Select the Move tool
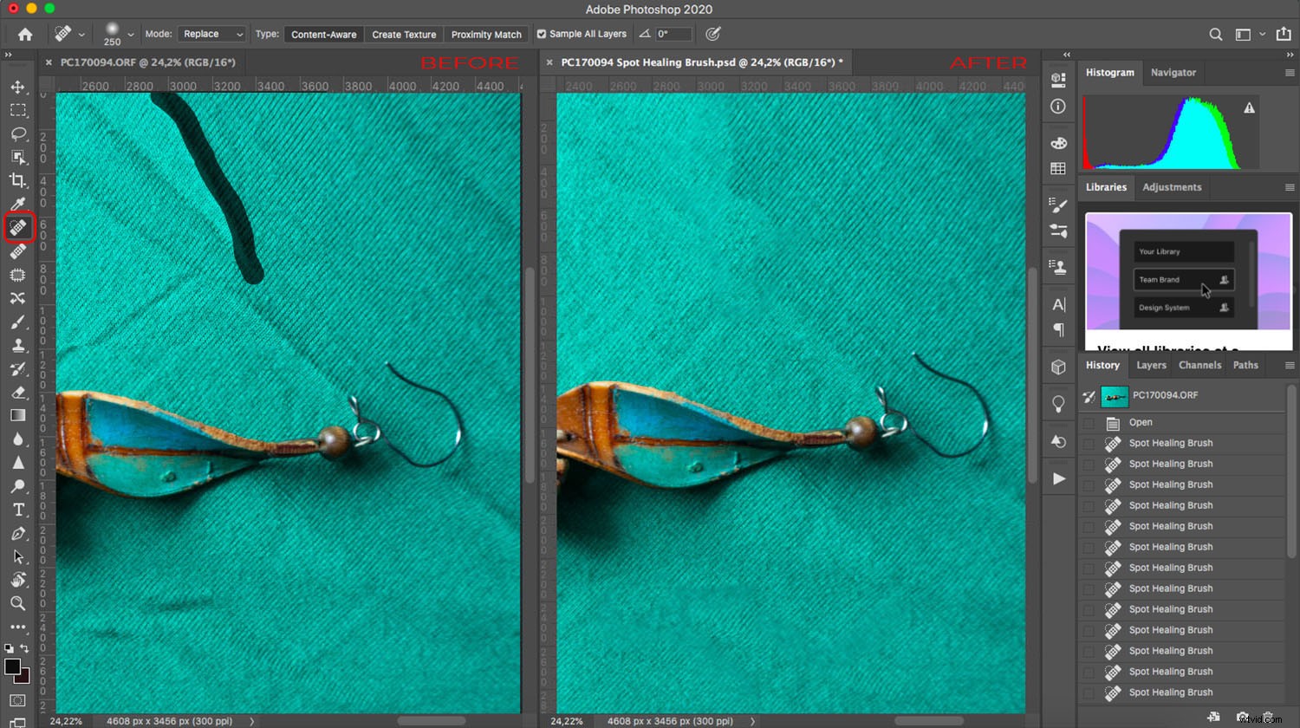This screenshot has height=728, width=1300. click(19, 87)
